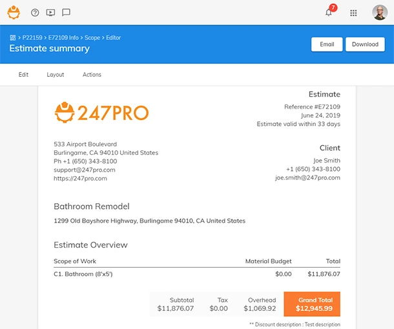Expand the Layout menu

click(x=56, y=75)
